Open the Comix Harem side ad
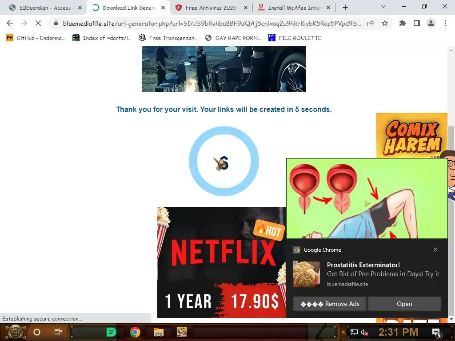The image size is (455, 341). [x=411, y=135]
